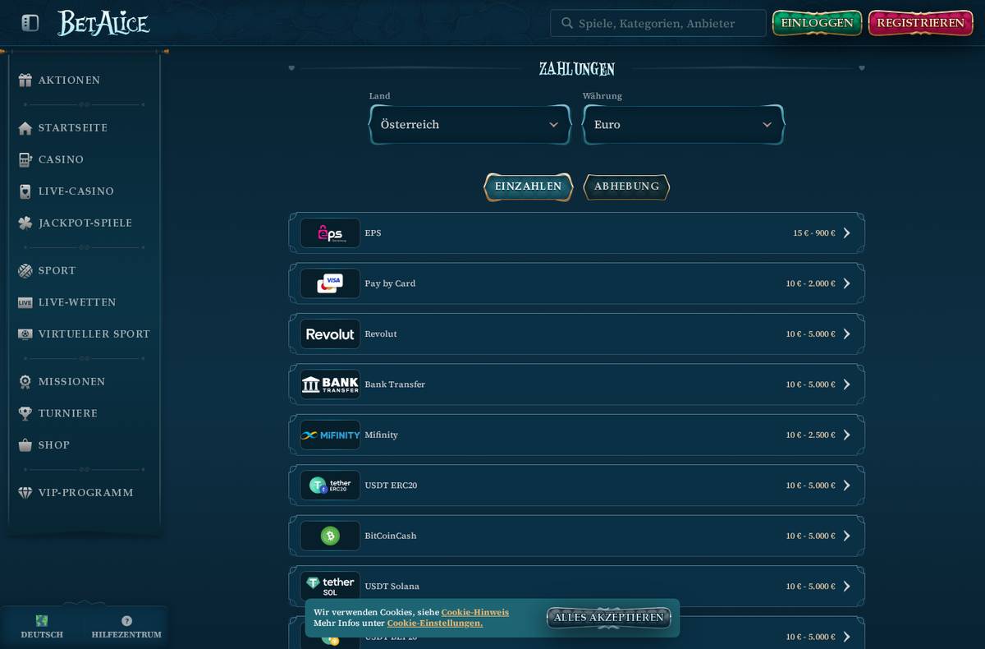Click the Bank Transfer payment name
Screen dimensions: 985x649
click(x=395, y=384)
